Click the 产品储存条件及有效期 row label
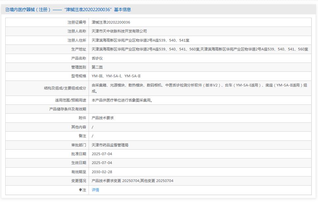The width and height of the screenshot is (318, 202). click(68, 109)
